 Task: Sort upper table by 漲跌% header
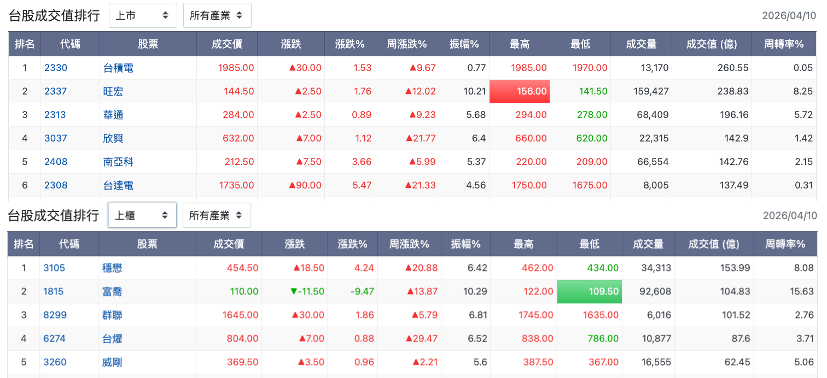(350, 44)
